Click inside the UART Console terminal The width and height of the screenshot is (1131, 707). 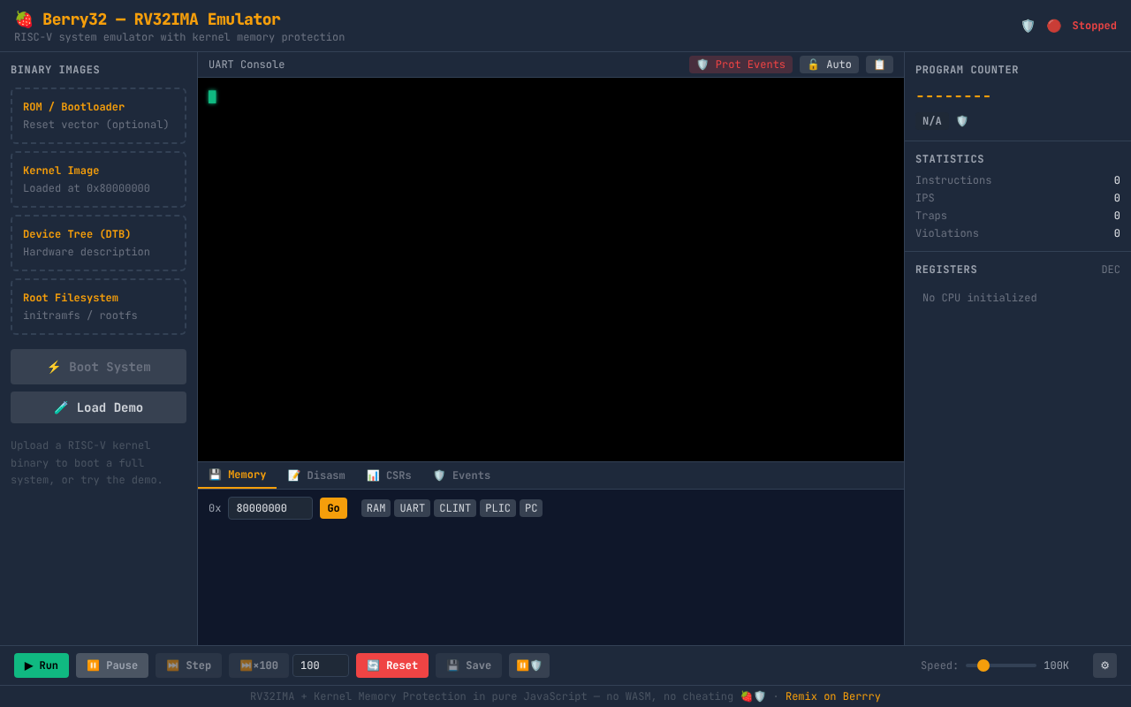click(550, 270)
